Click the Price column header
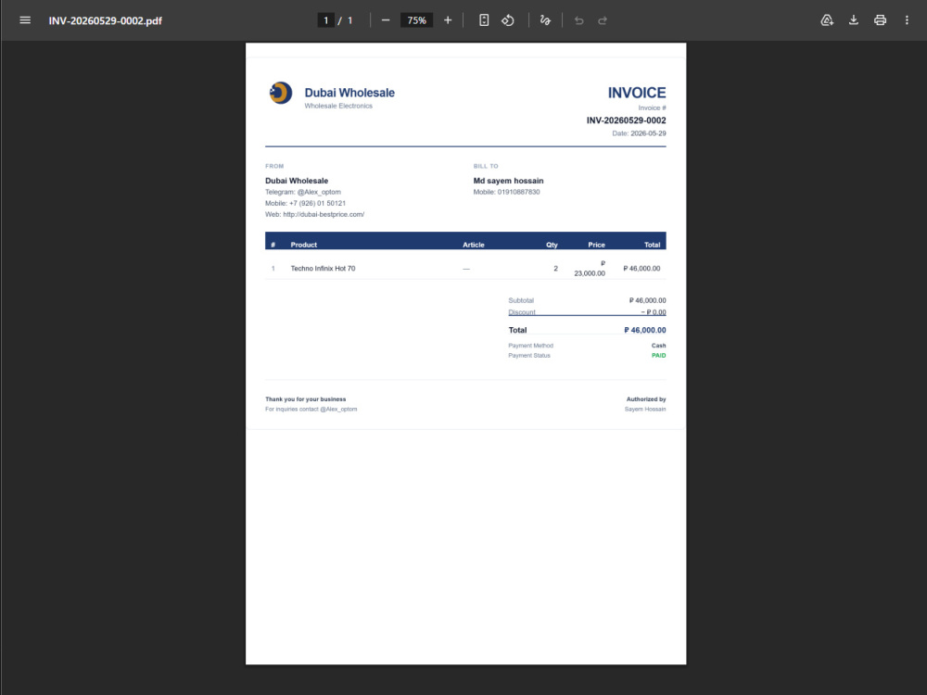927x695 pixels. tap(596, 245)
